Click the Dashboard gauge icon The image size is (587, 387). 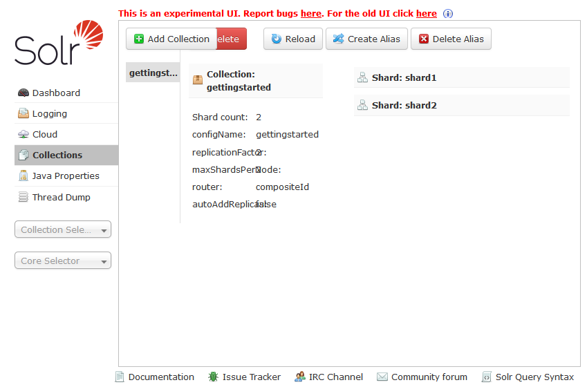(x=24, y=93)
